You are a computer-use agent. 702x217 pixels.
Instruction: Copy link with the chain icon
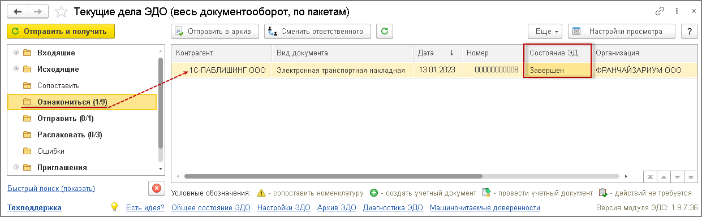(660, 11)
